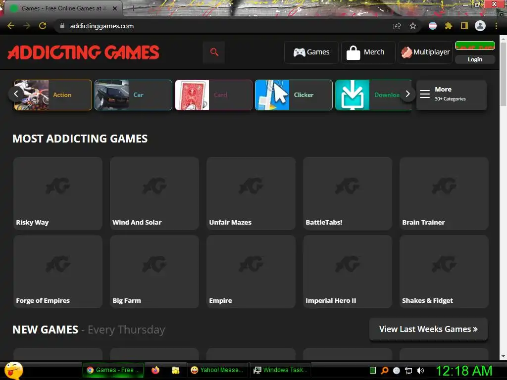Open More 30+ Categories menu
Viewport: 507px width, 380px height.
tap(452, 95)
